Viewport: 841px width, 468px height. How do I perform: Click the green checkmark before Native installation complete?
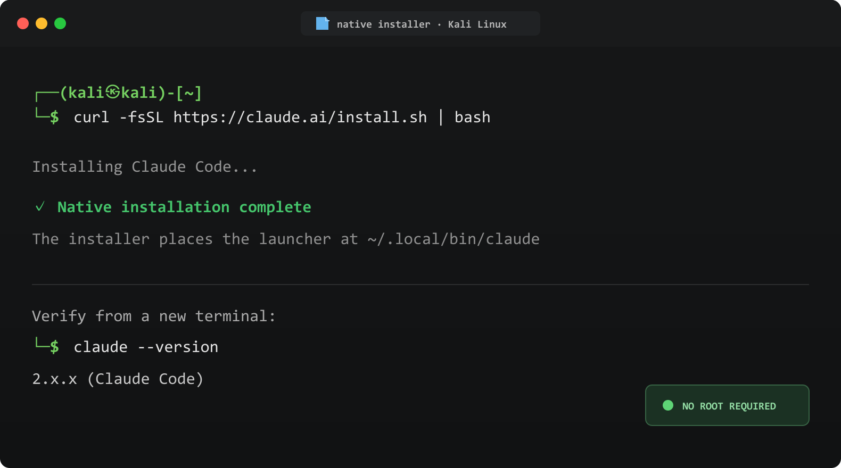tap(40, 206)
